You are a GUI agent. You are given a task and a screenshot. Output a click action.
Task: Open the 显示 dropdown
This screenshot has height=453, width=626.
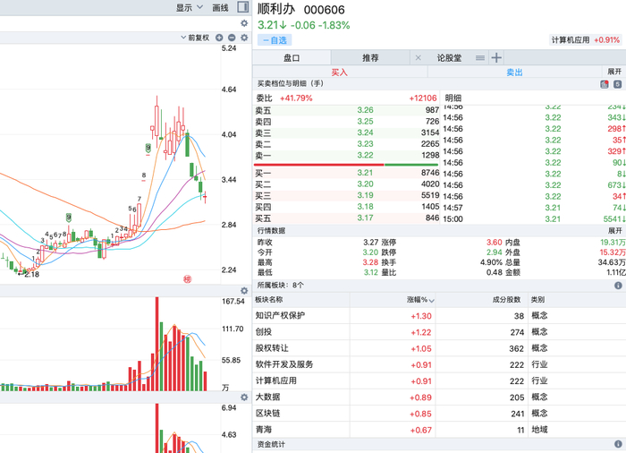[x=190, y=7]
